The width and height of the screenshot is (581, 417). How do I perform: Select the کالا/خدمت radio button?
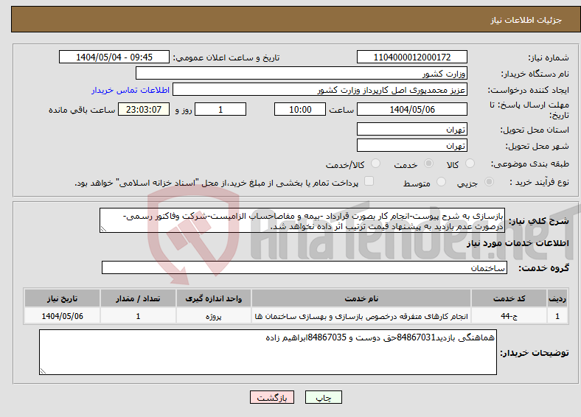376,164
